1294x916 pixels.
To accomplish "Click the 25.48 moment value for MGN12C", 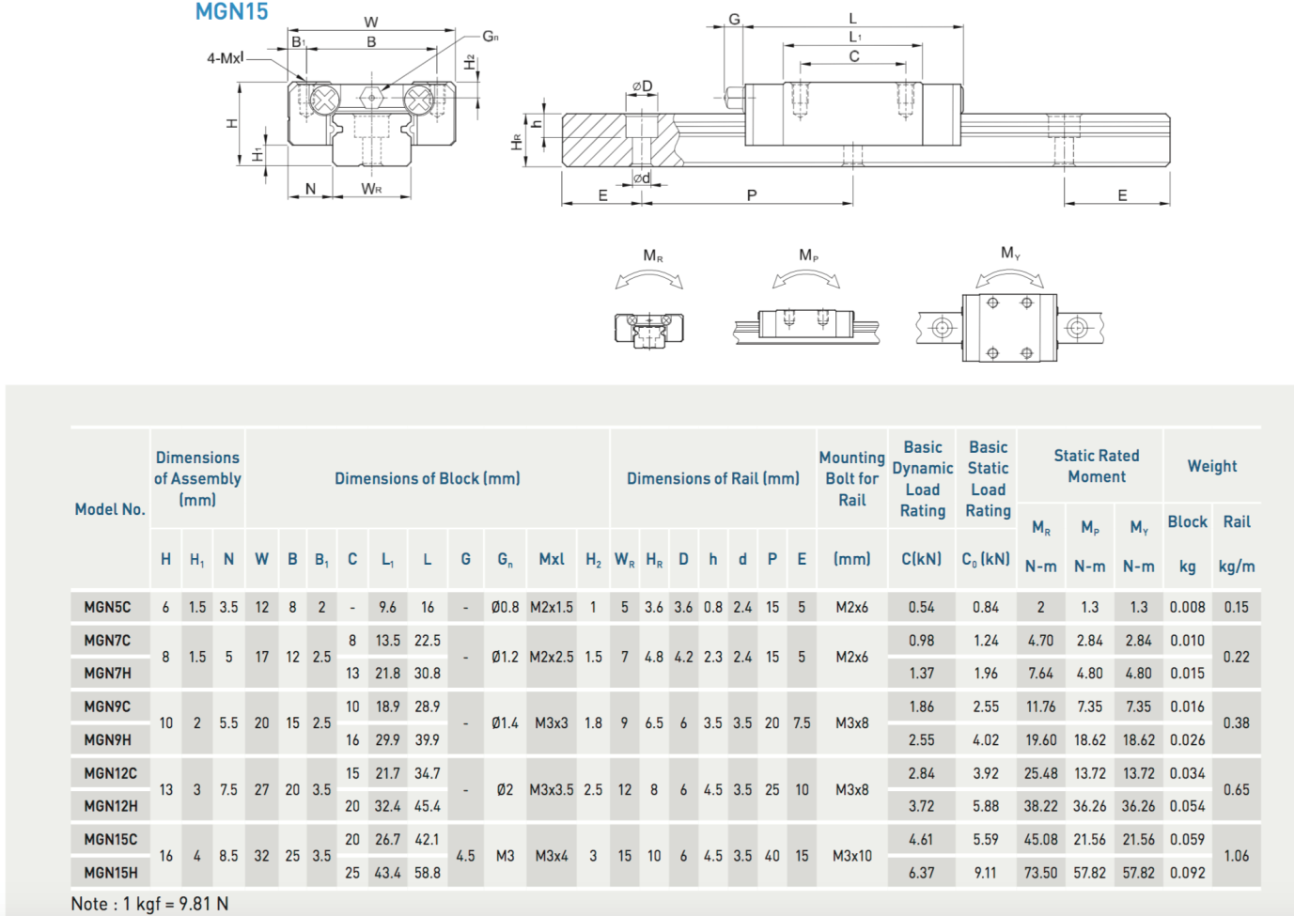I will pos(1041,773).
